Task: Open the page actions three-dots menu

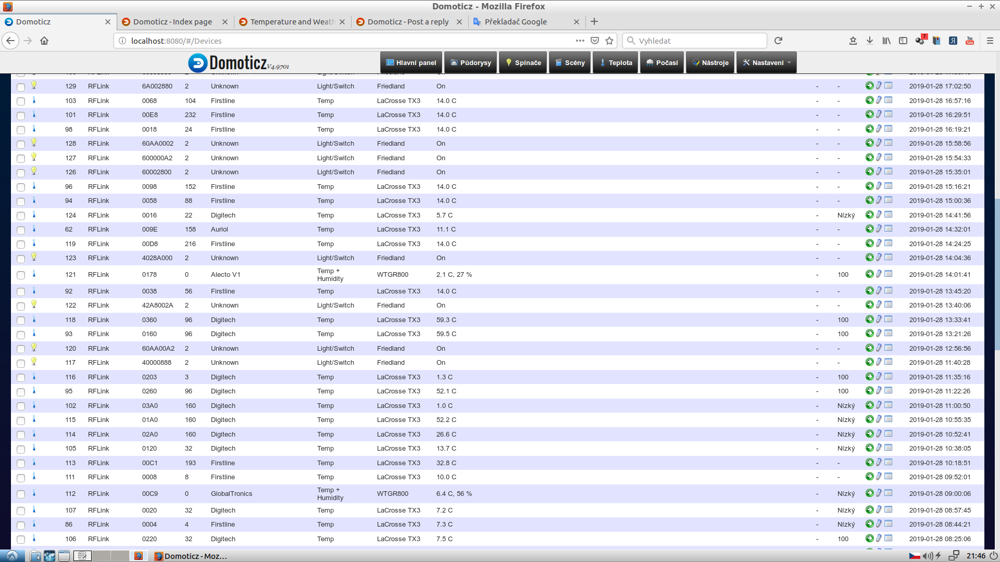Action: [580, 41]
